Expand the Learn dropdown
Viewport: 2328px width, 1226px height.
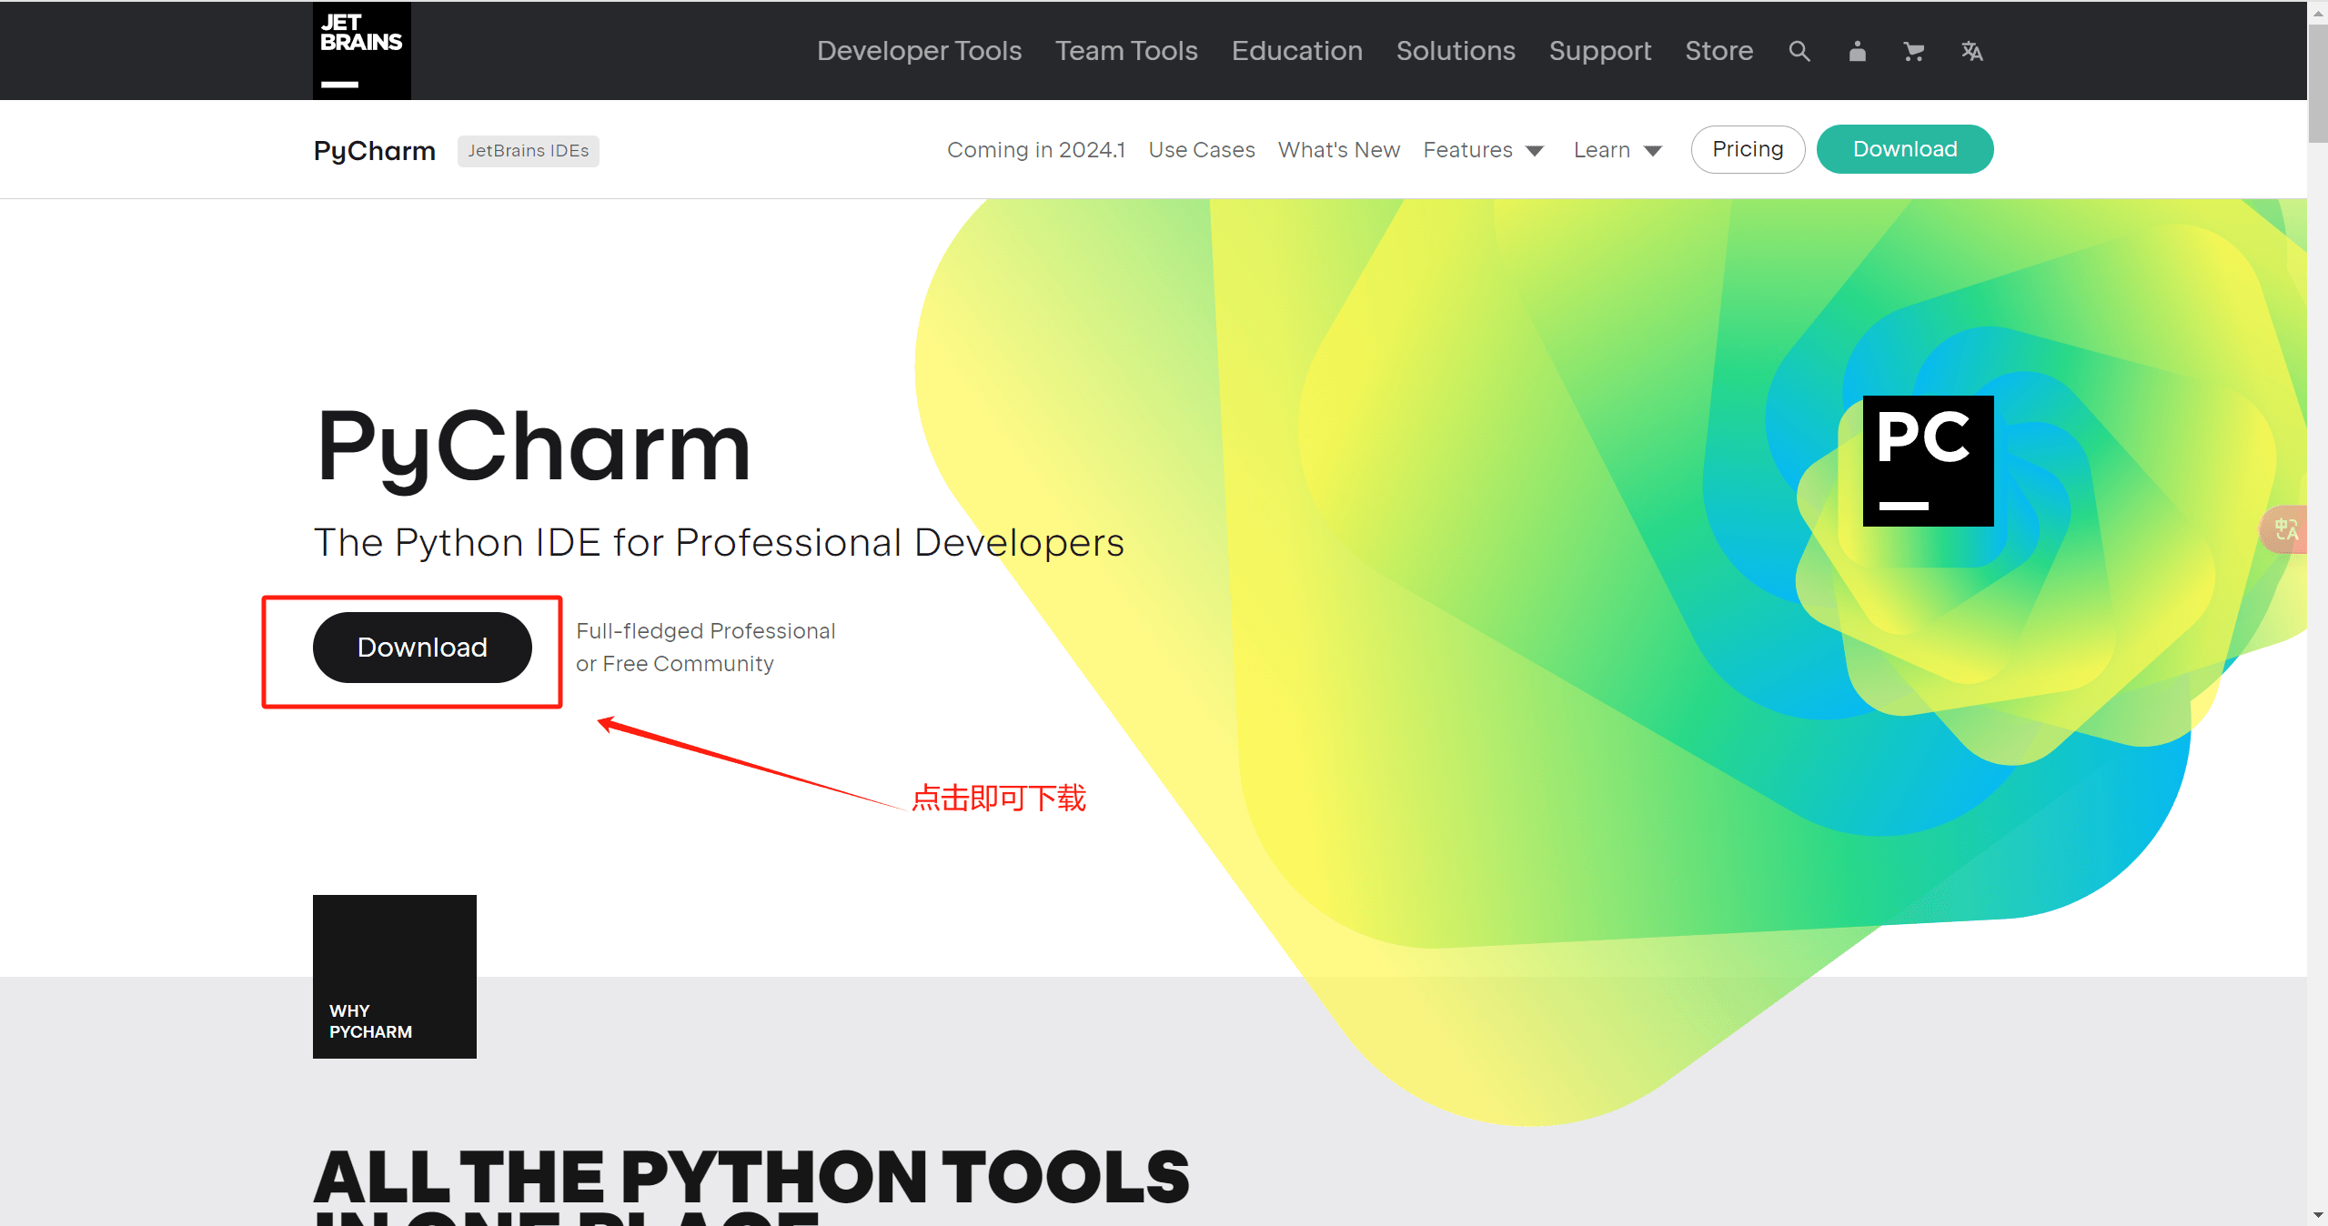1618,150
